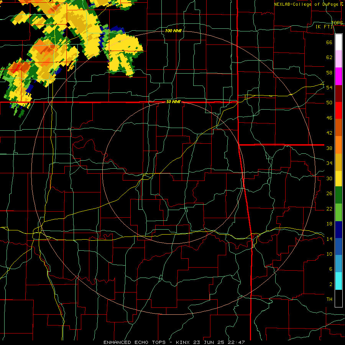Viewport: 345px width, 345px height.
Task: Click the yellow legend swatch near 30
Action: click(338, 179)
